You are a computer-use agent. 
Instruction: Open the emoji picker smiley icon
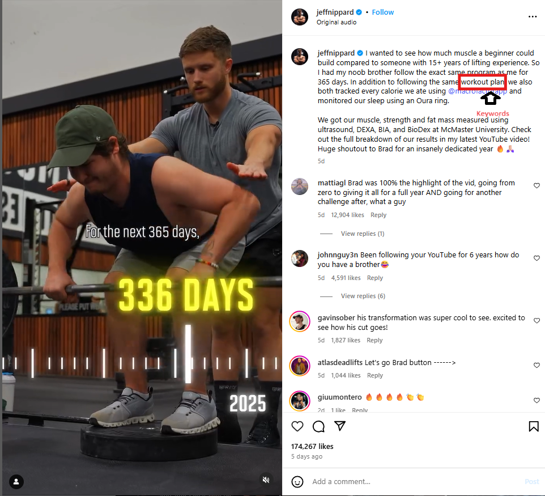point(297,482)
